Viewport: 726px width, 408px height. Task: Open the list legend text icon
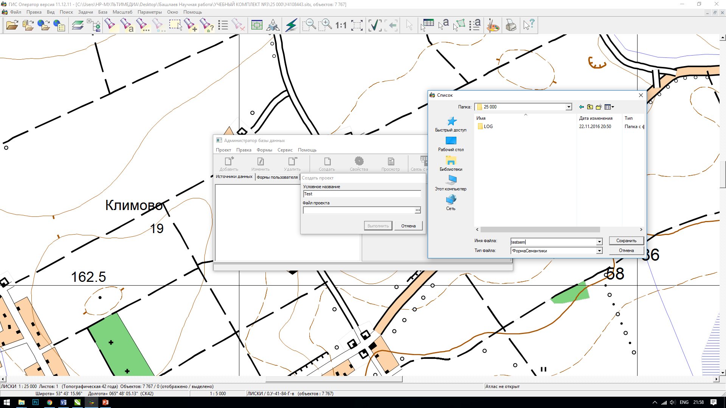point(475,25)
